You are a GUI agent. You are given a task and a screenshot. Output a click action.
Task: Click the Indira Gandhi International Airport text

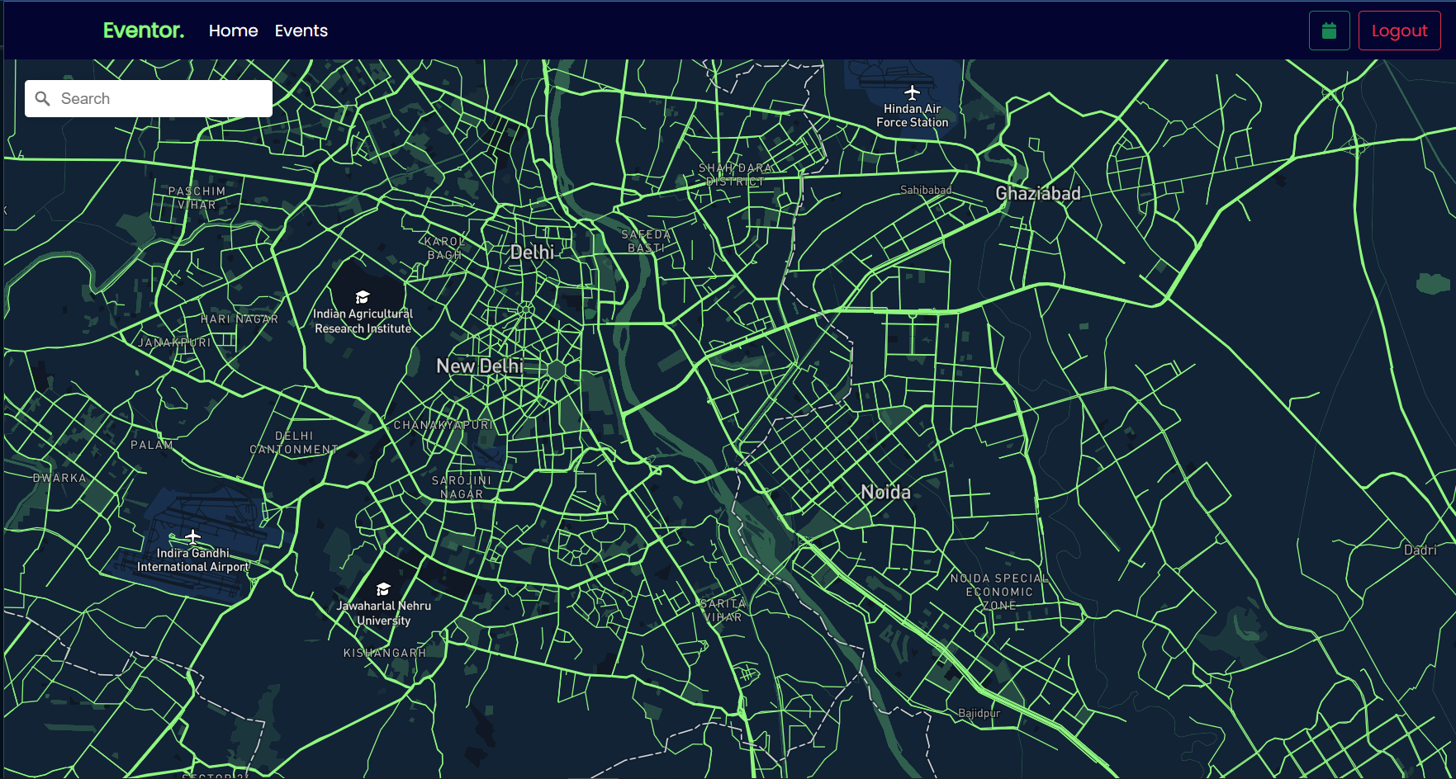point(193,559)
